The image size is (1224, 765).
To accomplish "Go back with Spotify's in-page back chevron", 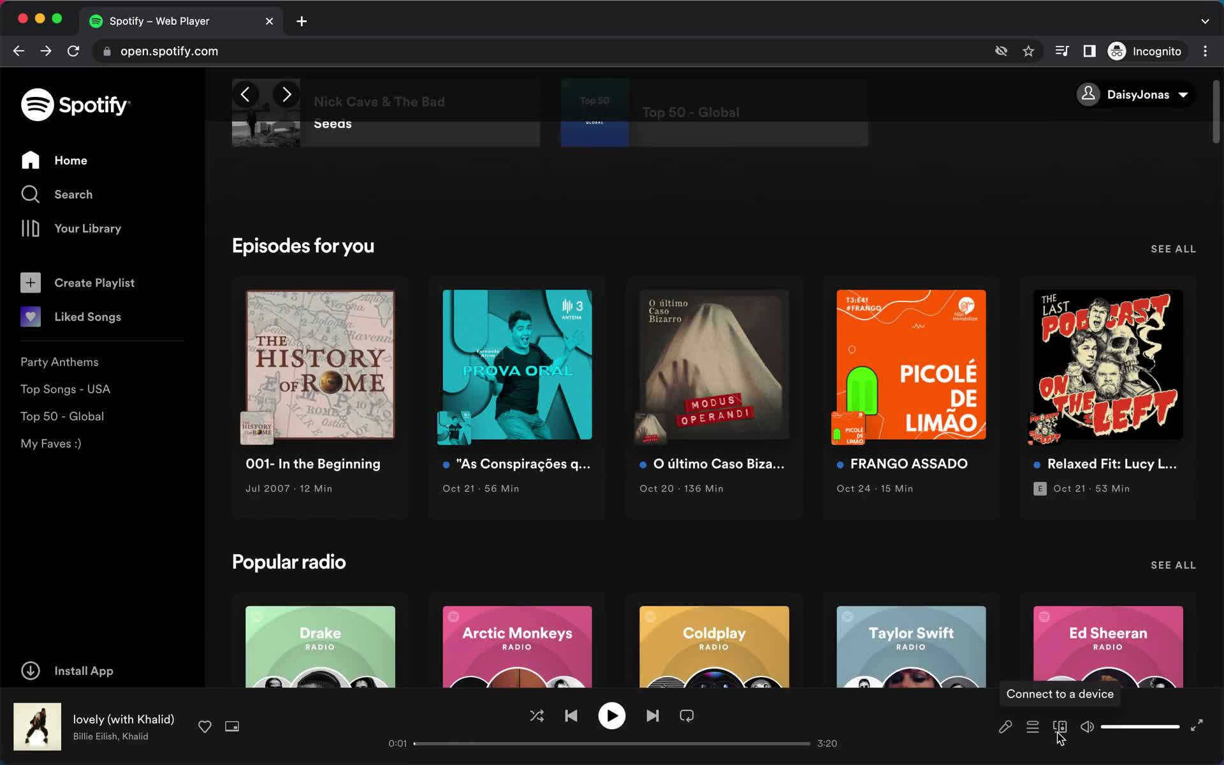I will [245, 94].
